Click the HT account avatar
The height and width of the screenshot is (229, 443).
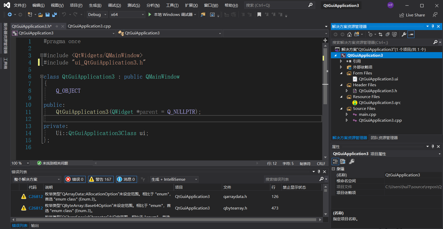(391, 5)
